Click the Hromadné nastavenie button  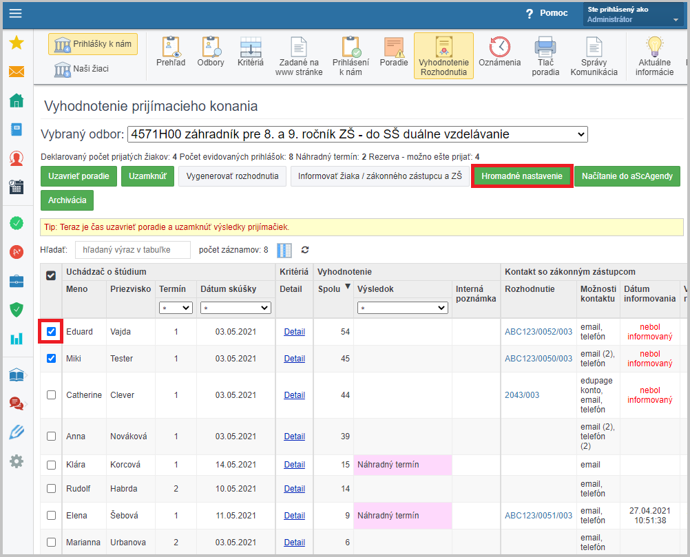coord(522,176)
